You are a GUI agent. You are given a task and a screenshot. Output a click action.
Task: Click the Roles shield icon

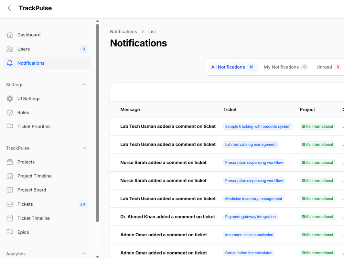10,112
